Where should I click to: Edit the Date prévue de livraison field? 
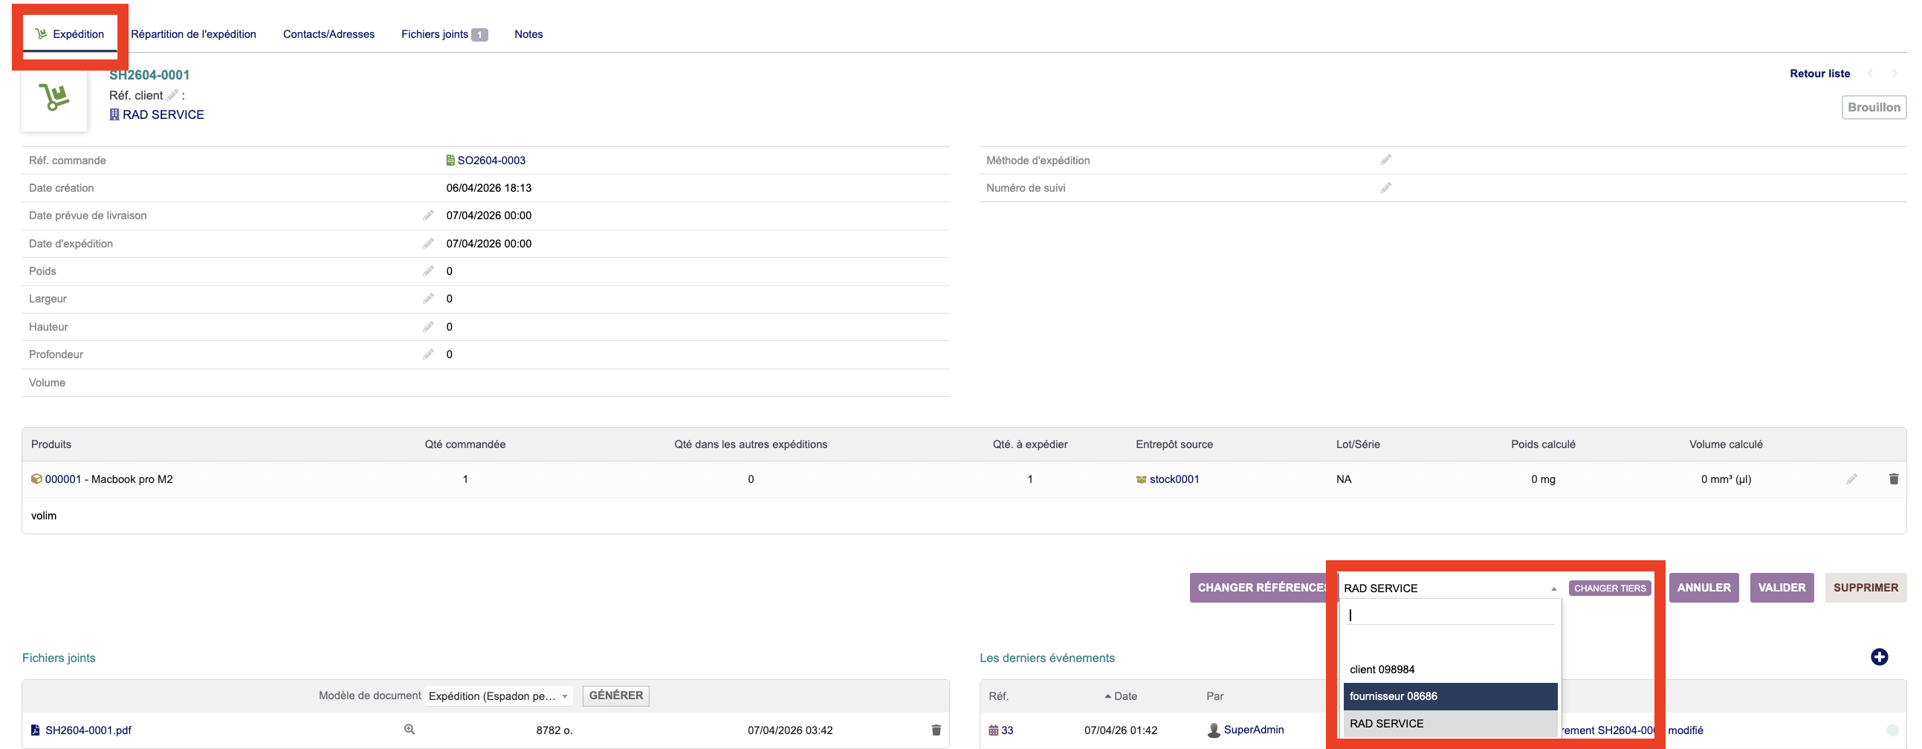point(428,215)
